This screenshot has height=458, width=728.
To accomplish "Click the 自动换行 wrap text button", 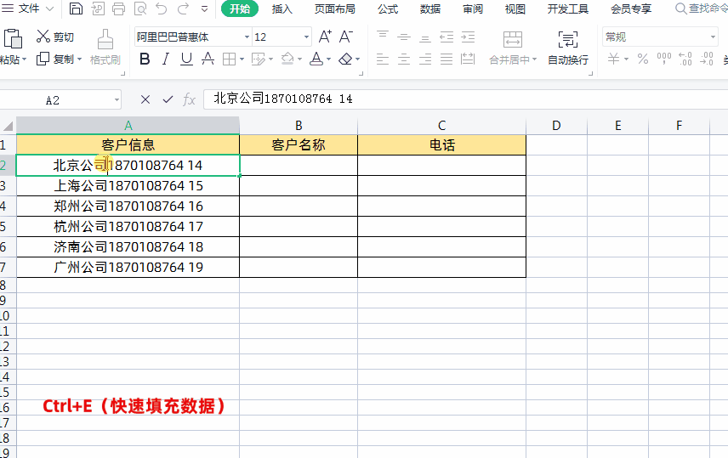I will pos(567,48).
